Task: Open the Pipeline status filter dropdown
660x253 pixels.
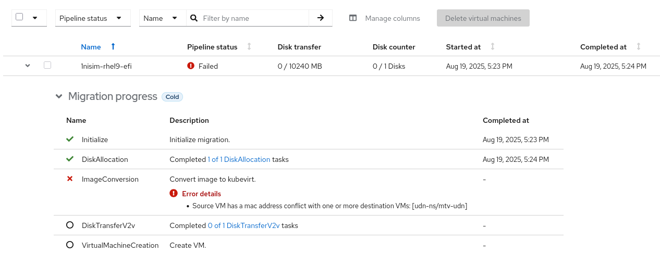Action: pos(91,18)
